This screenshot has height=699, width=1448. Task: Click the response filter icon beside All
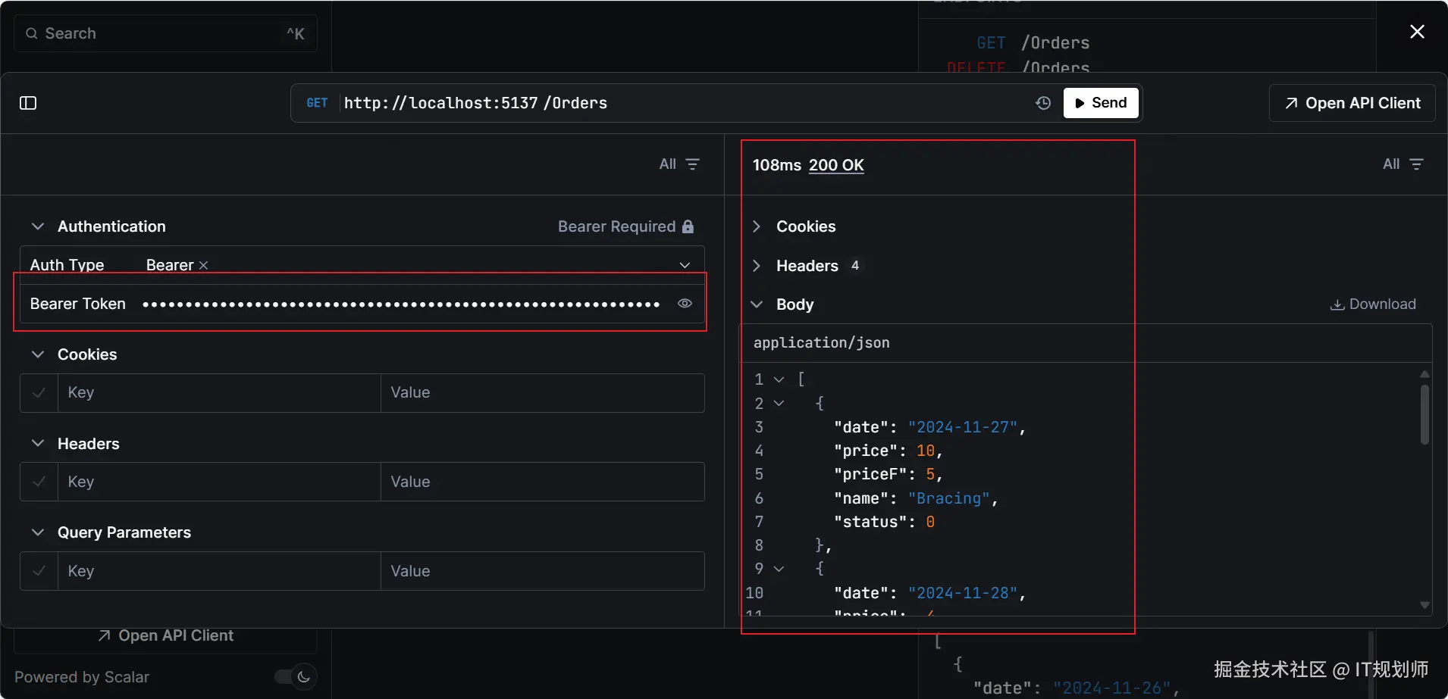(1416, 164)
